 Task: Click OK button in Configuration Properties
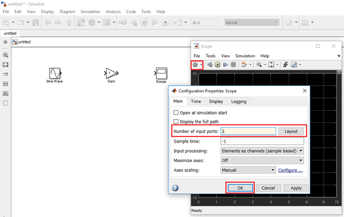point(240,188)
